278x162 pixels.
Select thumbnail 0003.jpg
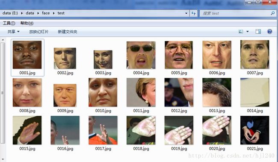pos(103,59)
